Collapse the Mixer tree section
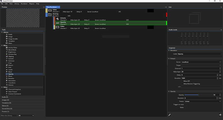 pos(2,45)
